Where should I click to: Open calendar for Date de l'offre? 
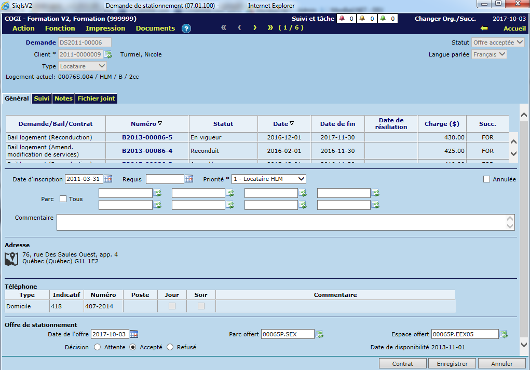pyautogui.click(x=134, y=334)
